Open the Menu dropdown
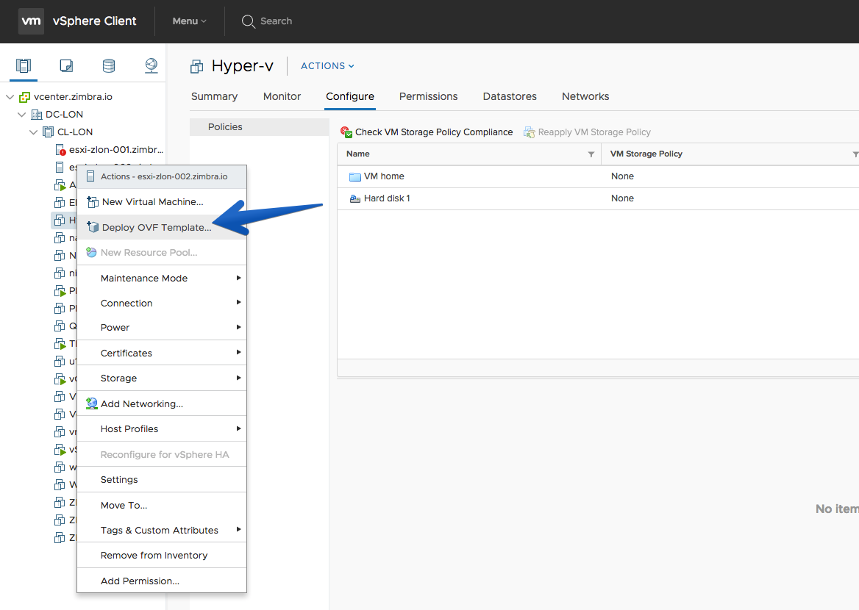This screenshot has height=610, width=859. [189, 21]
